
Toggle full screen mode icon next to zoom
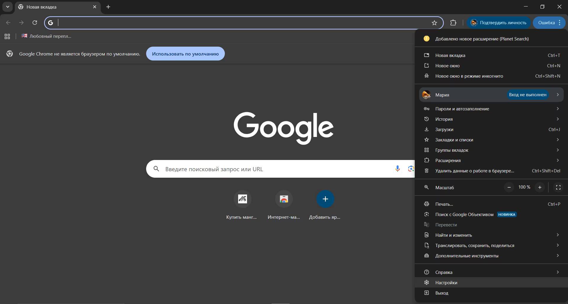tap(558, 187)
